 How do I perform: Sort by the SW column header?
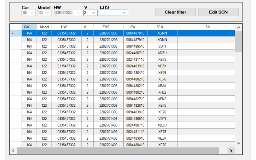tap(133, 27)
